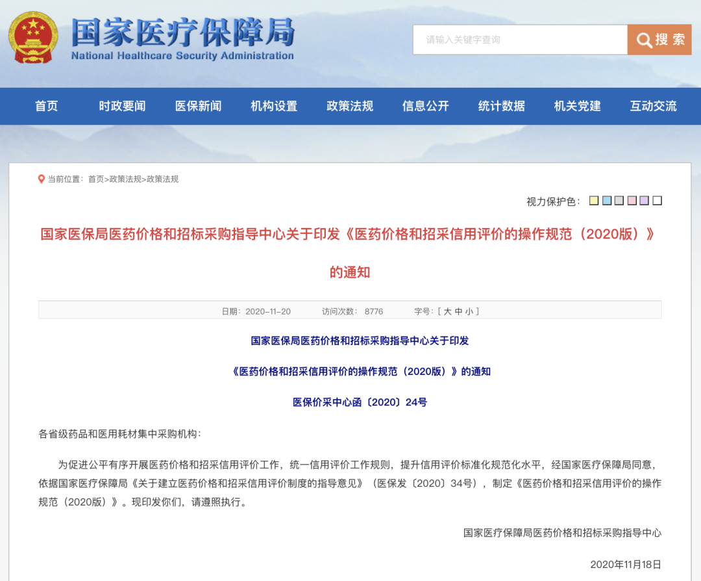Viewport: 701px width, 581px height.
Task: Click the 的通知 headline continuation
Action: point(350,272)
